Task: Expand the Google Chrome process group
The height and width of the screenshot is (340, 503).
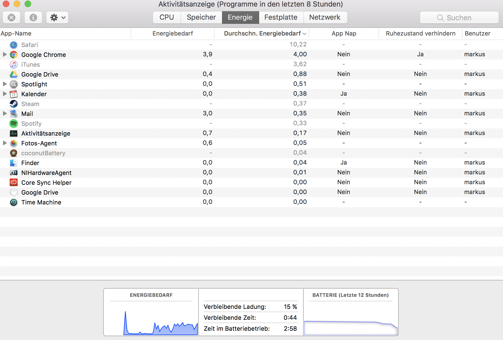Action: 5,54
